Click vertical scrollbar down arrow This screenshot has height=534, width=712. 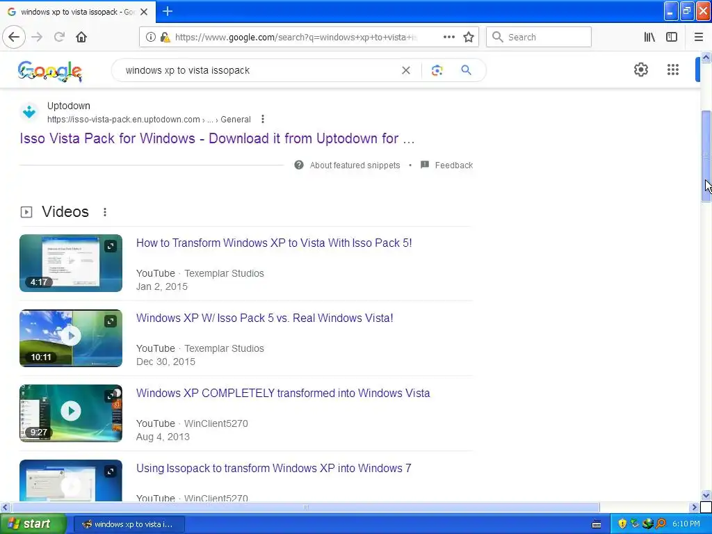click(x=706, y=495)
